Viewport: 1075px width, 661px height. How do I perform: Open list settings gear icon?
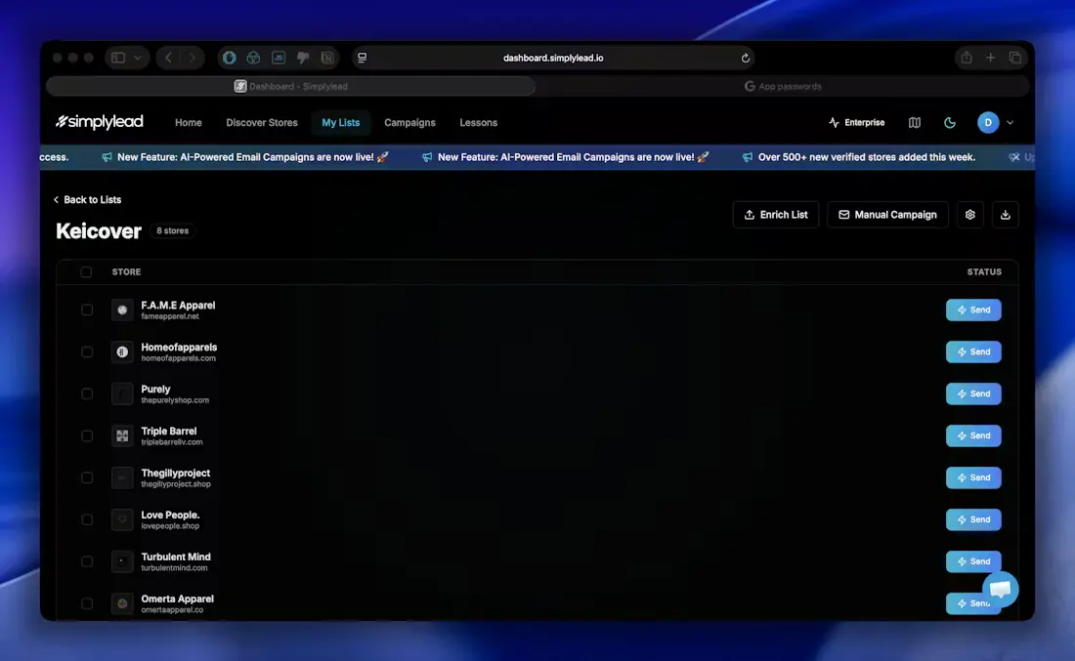pos(970,215)
